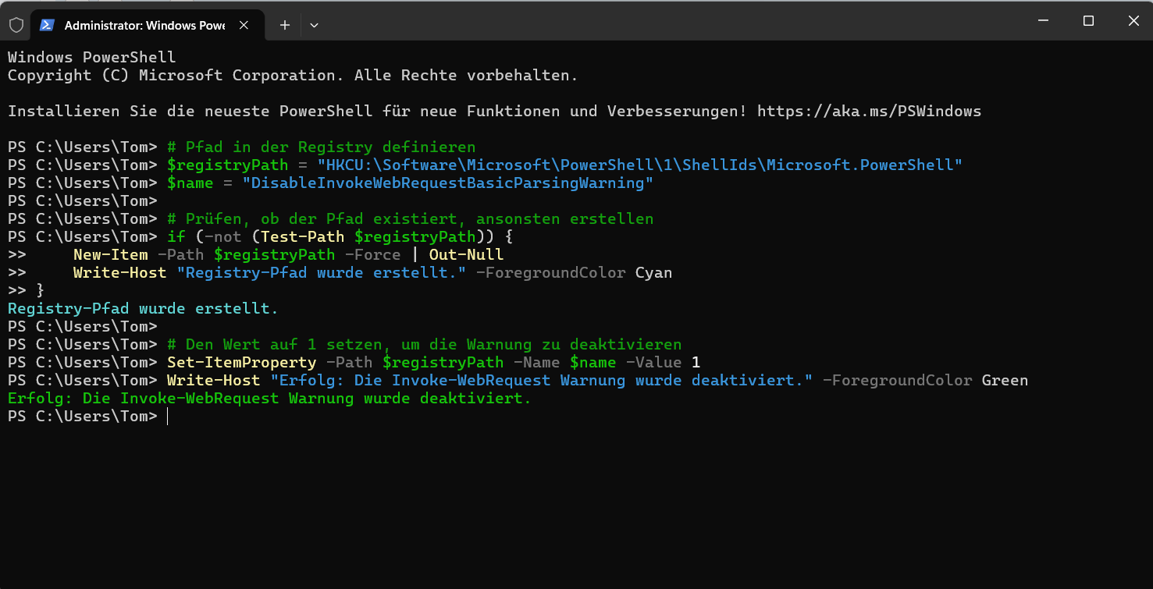1153x589 pixels.
Task: Click the DisableInvokeWebRequestBasicParsingWarning string value
Action: point(447,183)
